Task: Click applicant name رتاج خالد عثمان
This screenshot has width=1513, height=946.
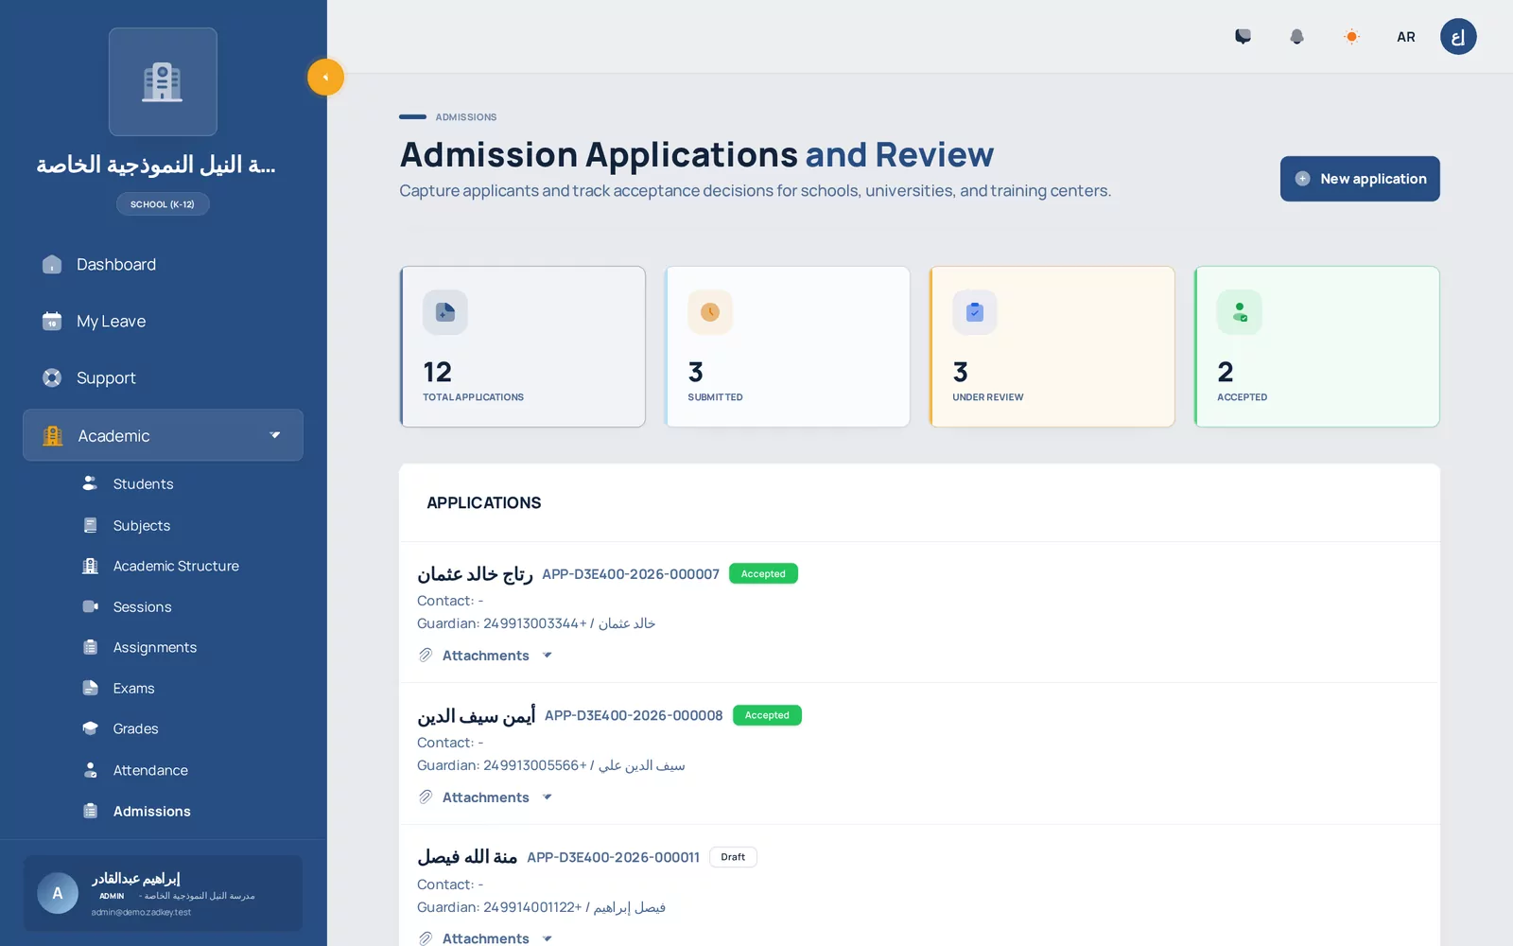Action: point(475,574)
